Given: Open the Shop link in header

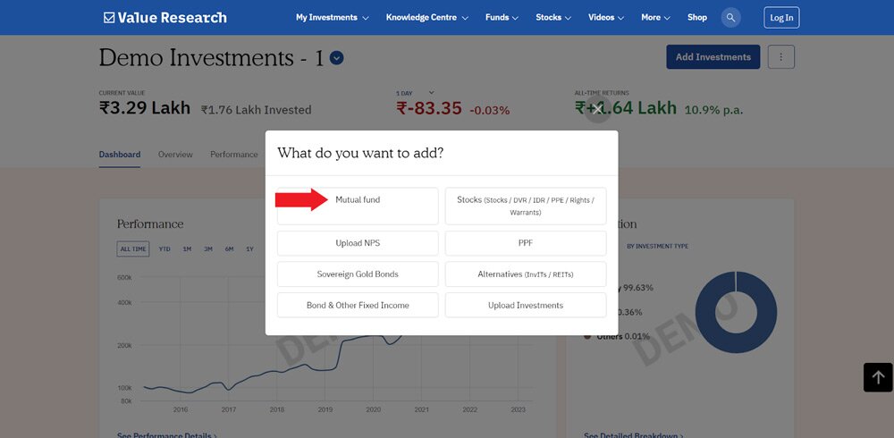Looking at the screenshot, I should [697, 17].
